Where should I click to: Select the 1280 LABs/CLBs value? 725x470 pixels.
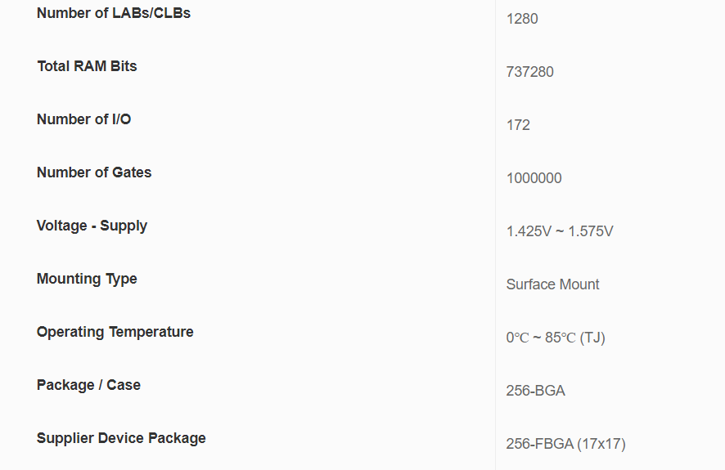click(x=522, y=19)
